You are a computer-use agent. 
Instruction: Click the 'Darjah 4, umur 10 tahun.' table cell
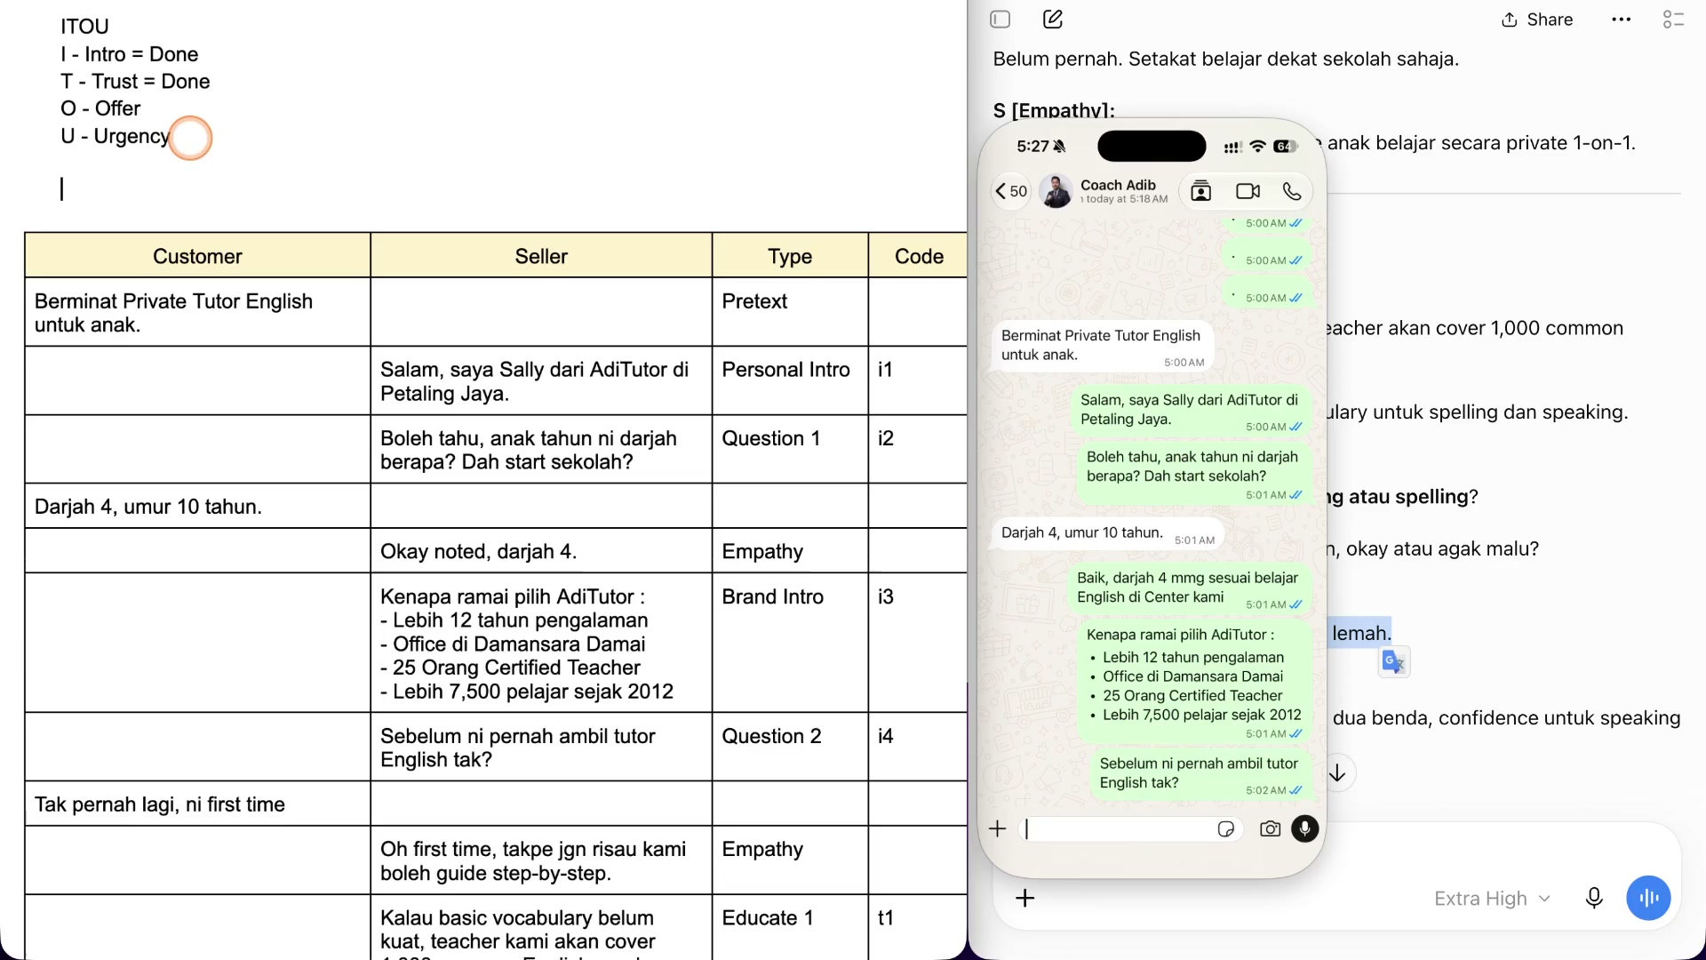(x=197, y=507)
